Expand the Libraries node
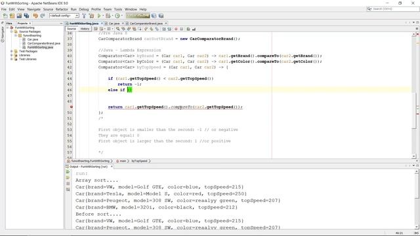The height and width of the screenshot is (236, 420). 12,55
